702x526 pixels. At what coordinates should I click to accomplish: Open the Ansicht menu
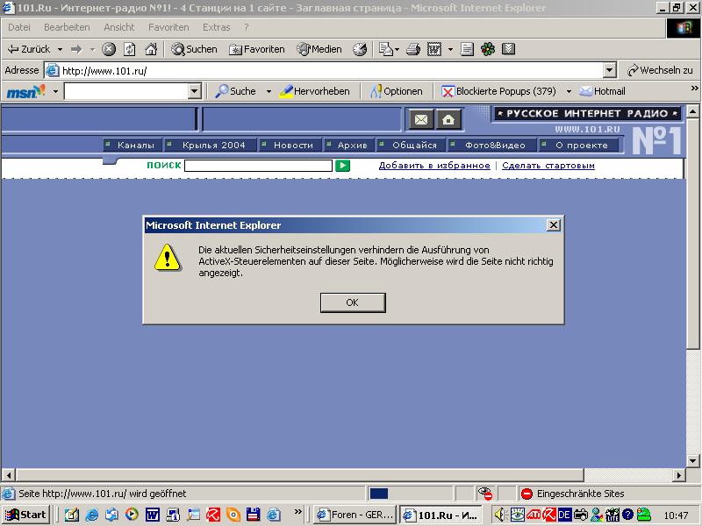coord(119,27)
